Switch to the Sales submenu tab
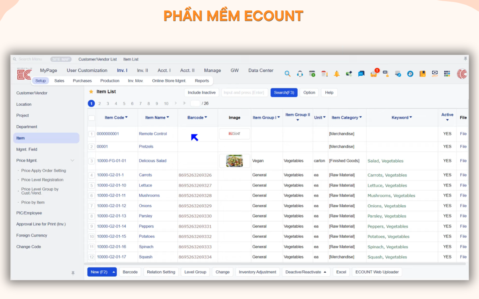This screenshot has height=299, width=479. 59,81
